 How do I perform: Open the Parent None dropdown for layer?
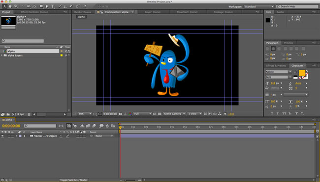(x=104, y=136)
